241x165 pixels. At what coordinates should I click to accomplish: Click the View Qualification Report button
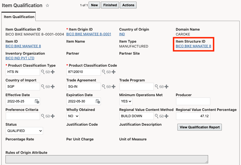[200, 127]
